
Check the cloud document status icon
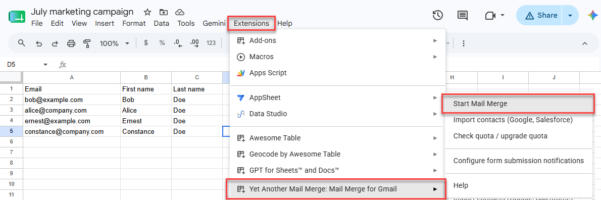click(x=179, y=12)
